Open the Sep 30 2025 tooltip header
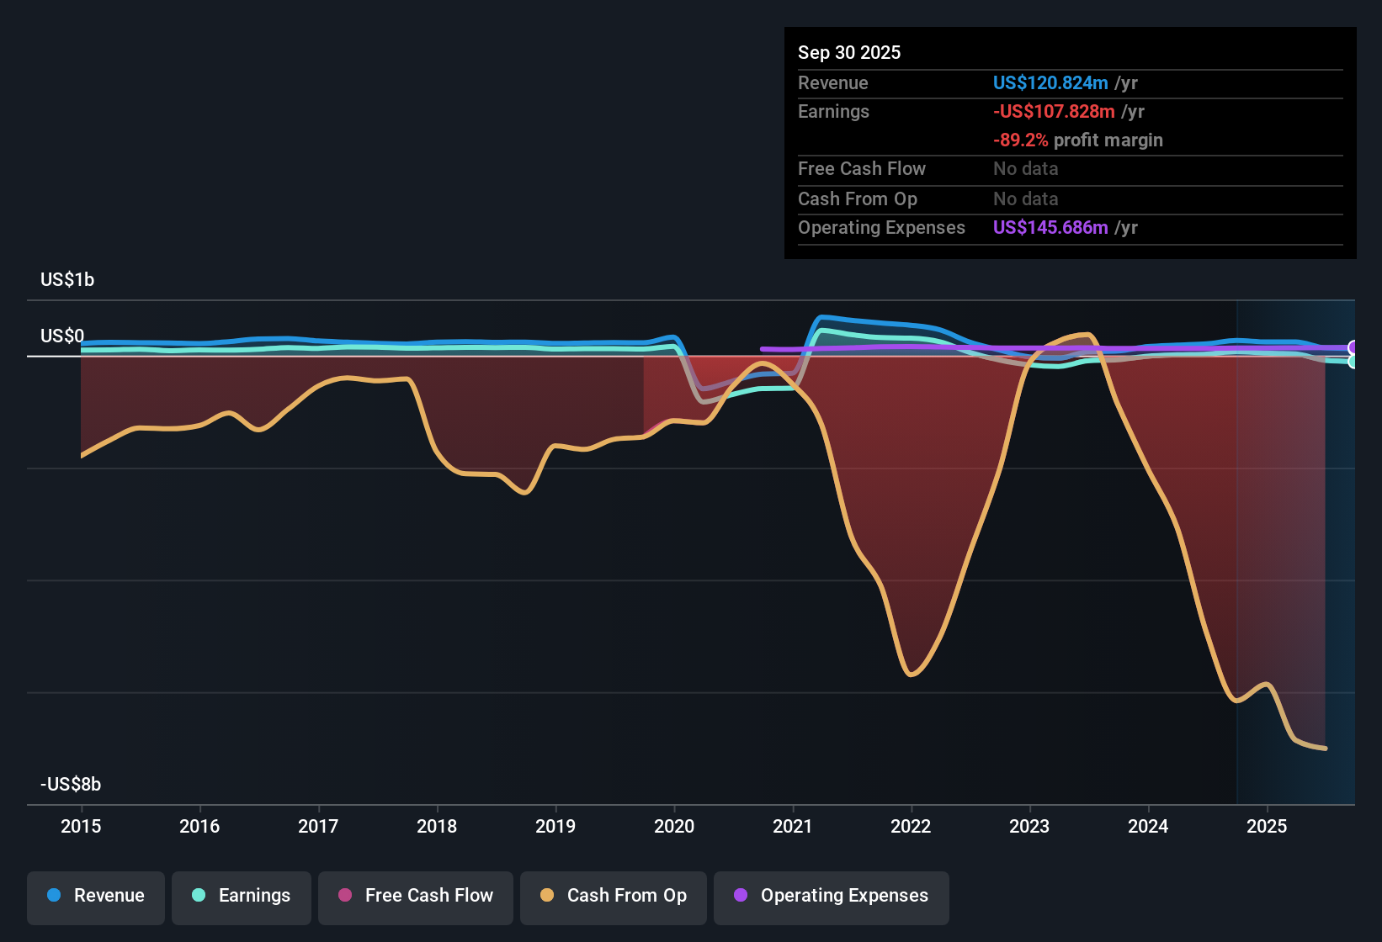The width and height of the screenshot is (1382, 942). point(849,52)
